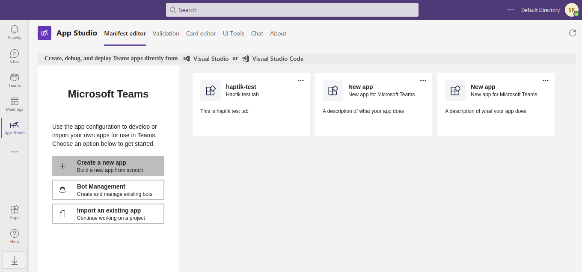Viewport: 582px width, 272px height.
Task: Select App Studio in the sidebar
Action: click(x=15, y=127)
